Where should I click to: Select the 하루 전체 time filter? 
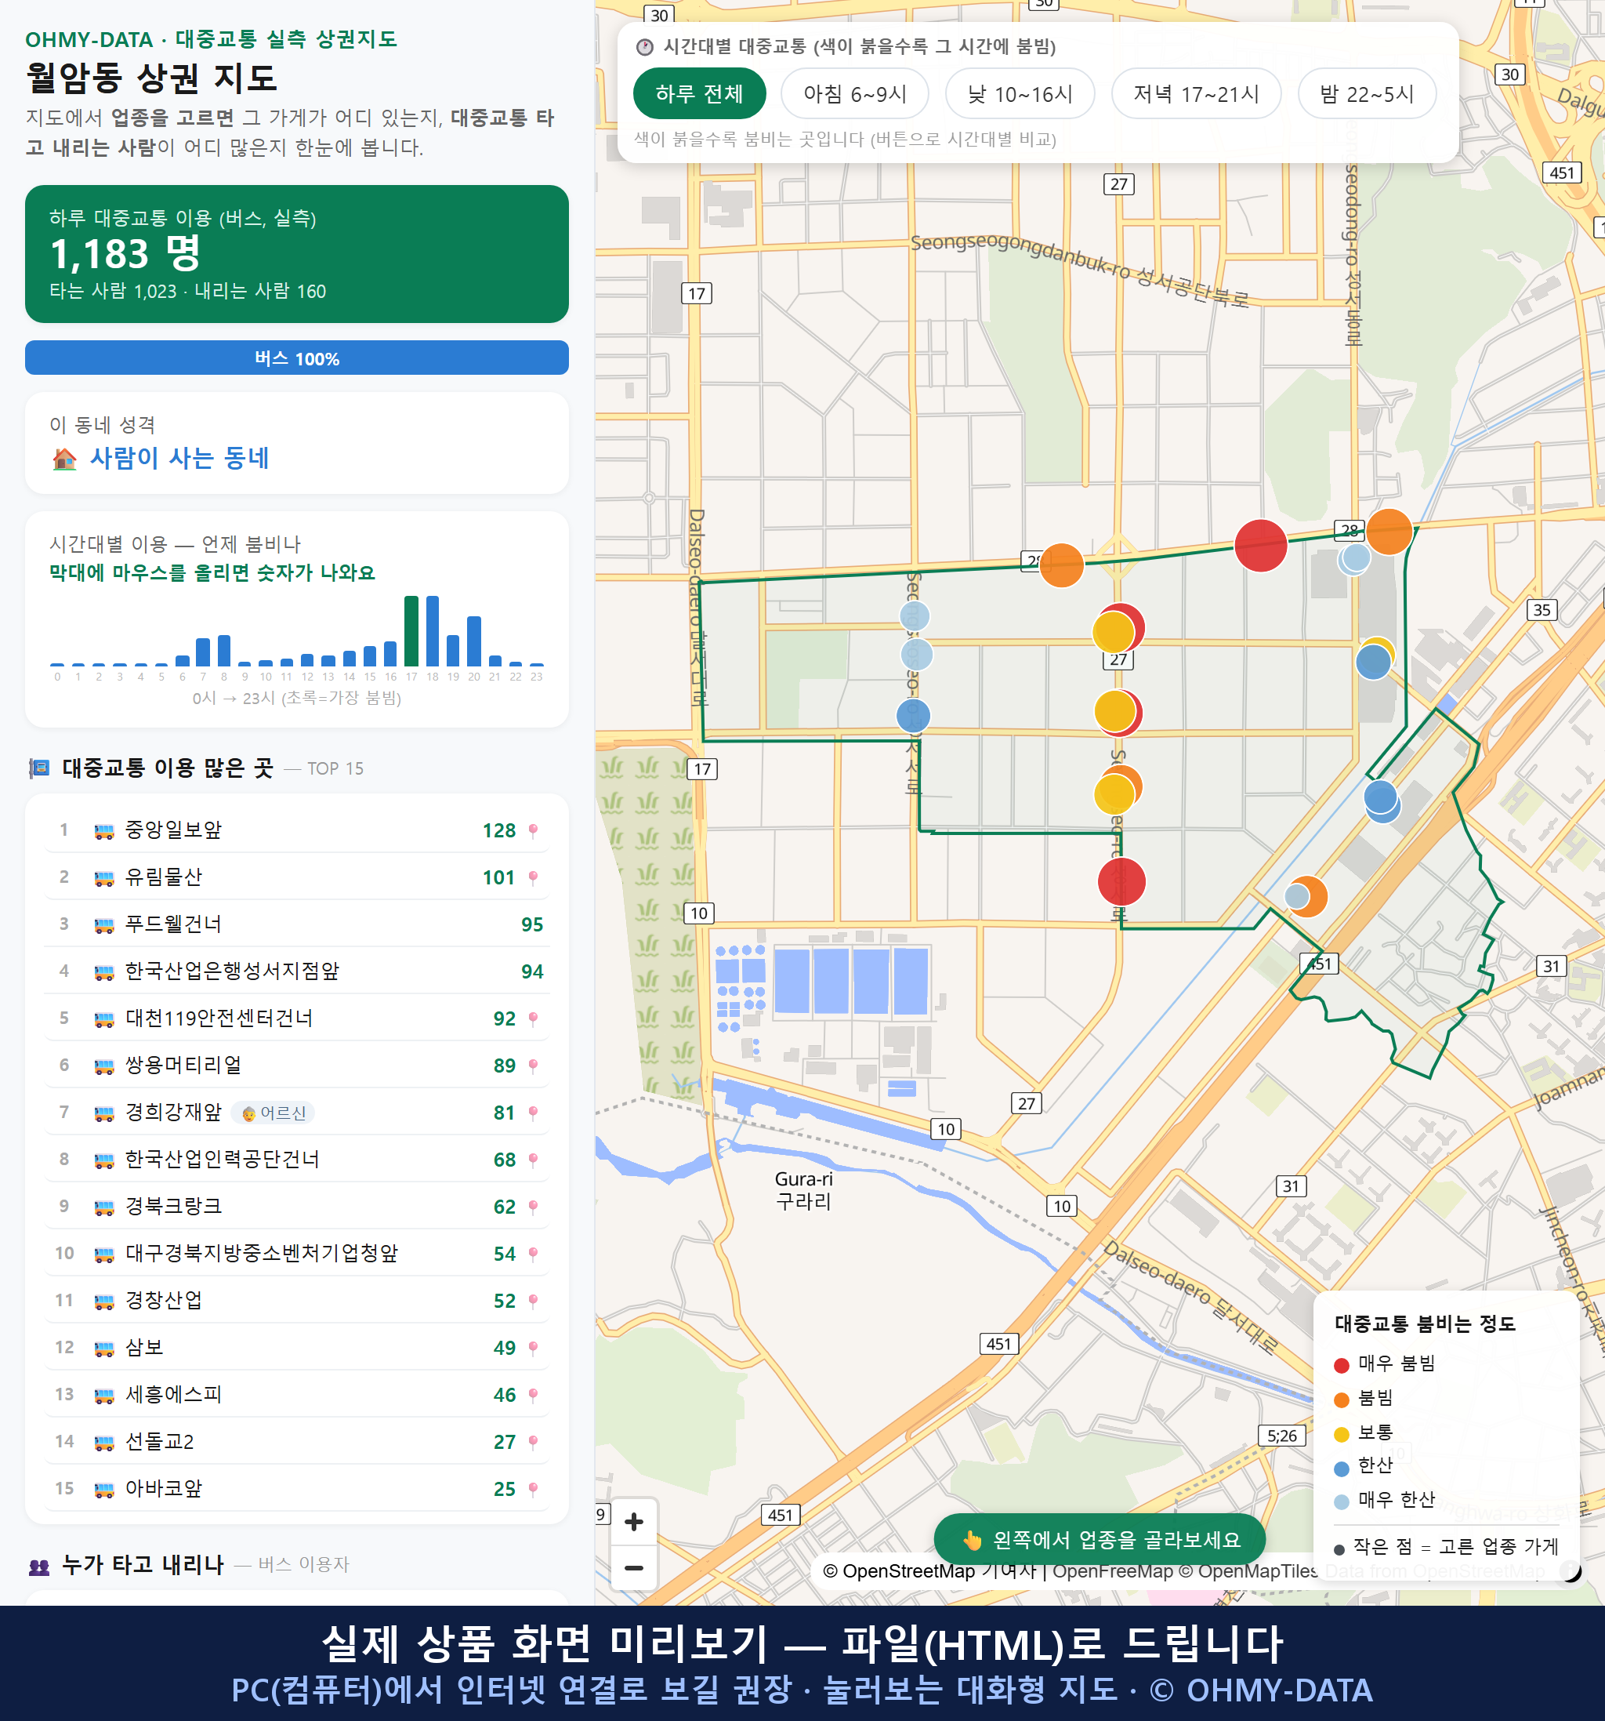(699, 93)
